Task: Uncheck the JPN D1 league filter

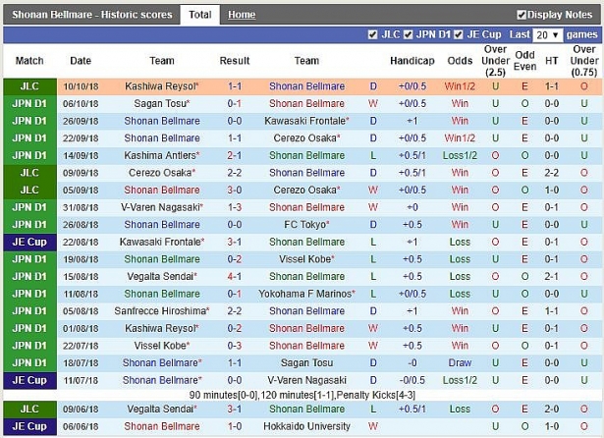Action: 409,35
